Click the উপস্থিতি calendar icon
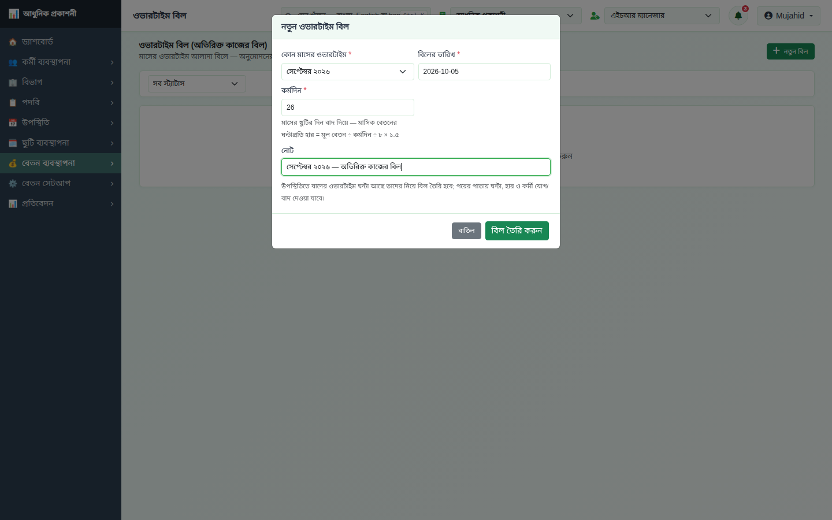 pos(13,123)
